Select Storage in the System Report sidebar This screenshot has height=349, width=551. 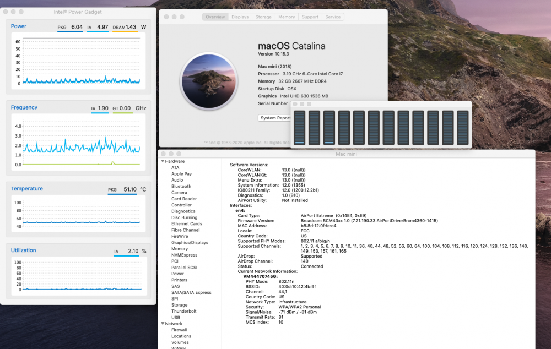click(x=179, y=305)
